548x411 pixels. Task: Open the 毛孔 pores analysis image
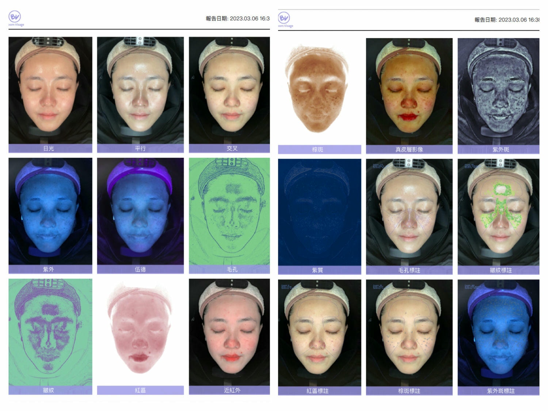(229, 211)
